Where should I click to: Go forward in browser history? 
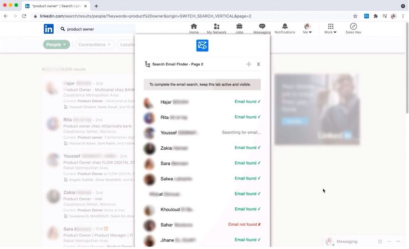tap(15, 16)
